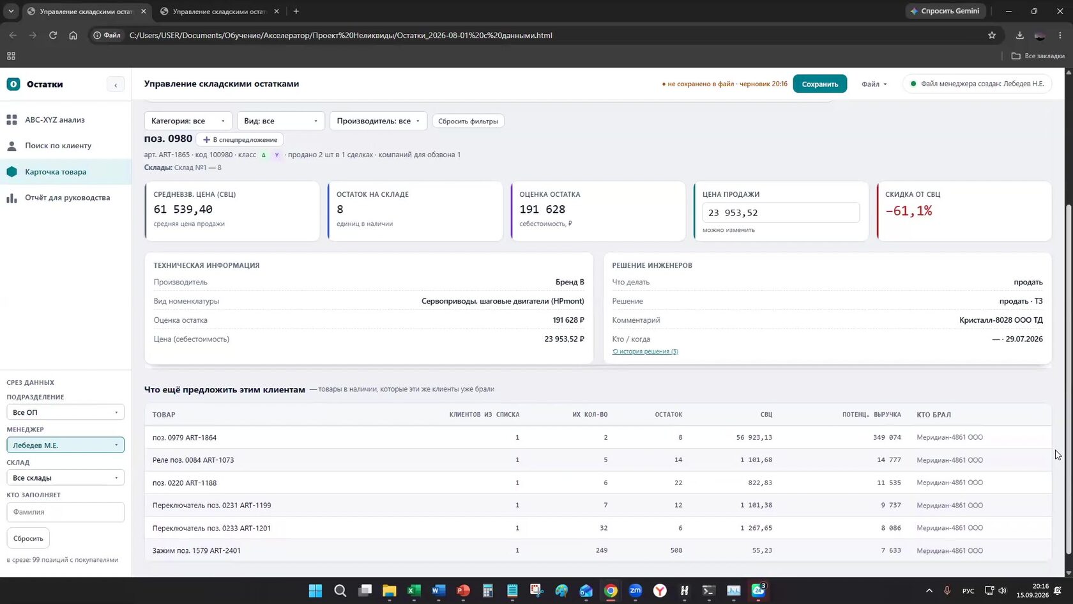
Task: Open the Chrome three-dot menu
Action: pyautogui.click(x=1060, y=35)
